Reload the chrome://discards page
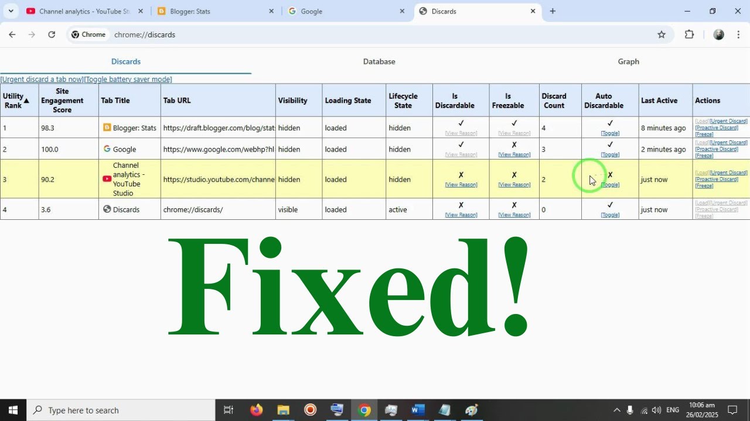 (52, 34)
